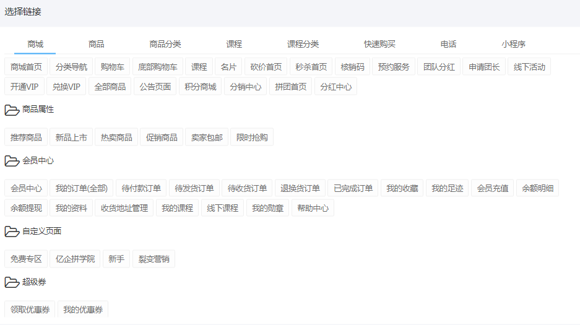
Task: Select the 课程分类 tab
Action: point(303,45)
